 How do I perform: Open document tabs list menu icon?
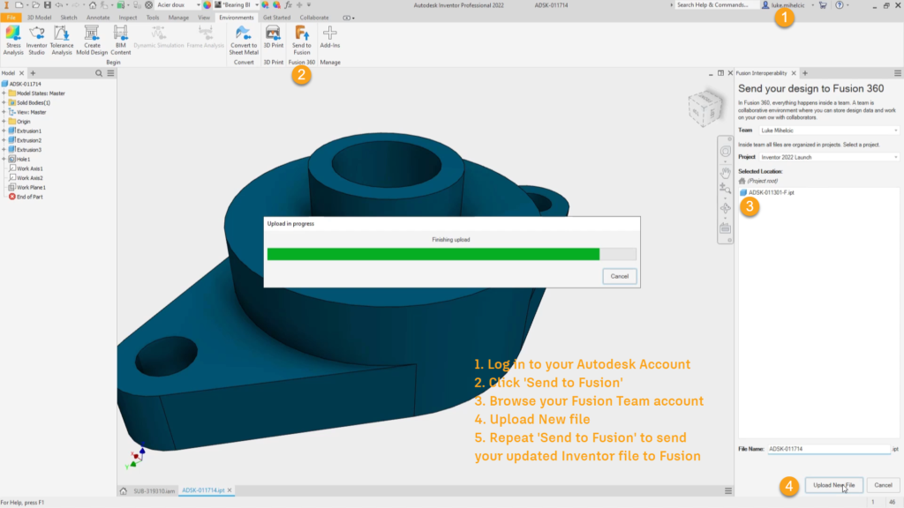pyautogui.click(x=728, y=491)
